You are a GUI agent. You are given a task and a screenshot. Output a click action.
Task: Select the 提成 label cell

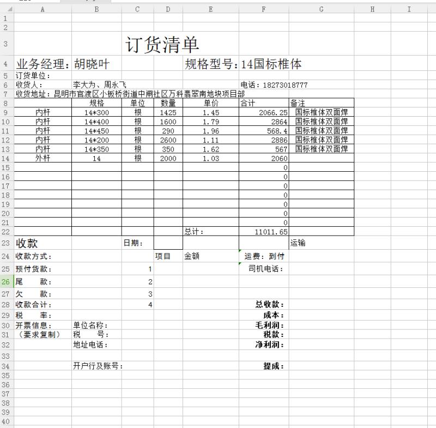264,366
